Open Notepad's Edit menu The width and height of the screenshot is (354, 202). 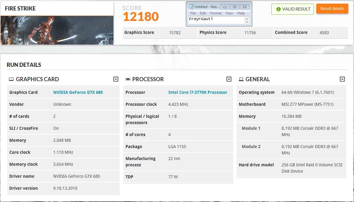tap(203, 13)
